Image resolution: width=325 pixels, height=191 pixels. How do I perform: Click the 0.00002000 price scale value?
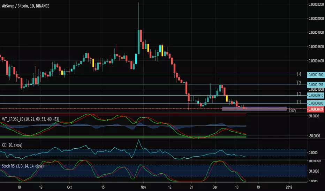pos(316,18)
